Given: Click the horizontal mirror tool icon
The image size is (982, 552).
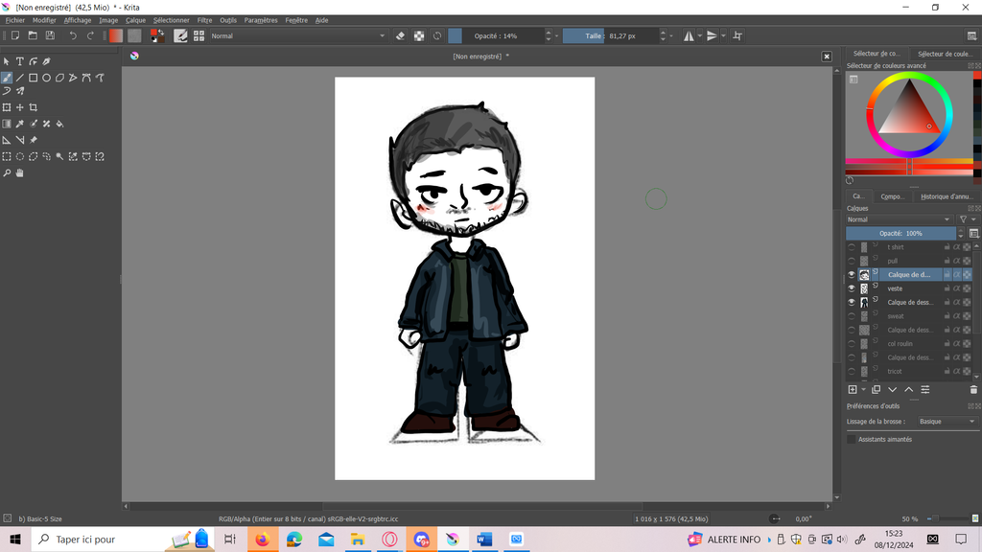Looking at the screenshot, I should [x=689, y=35].
